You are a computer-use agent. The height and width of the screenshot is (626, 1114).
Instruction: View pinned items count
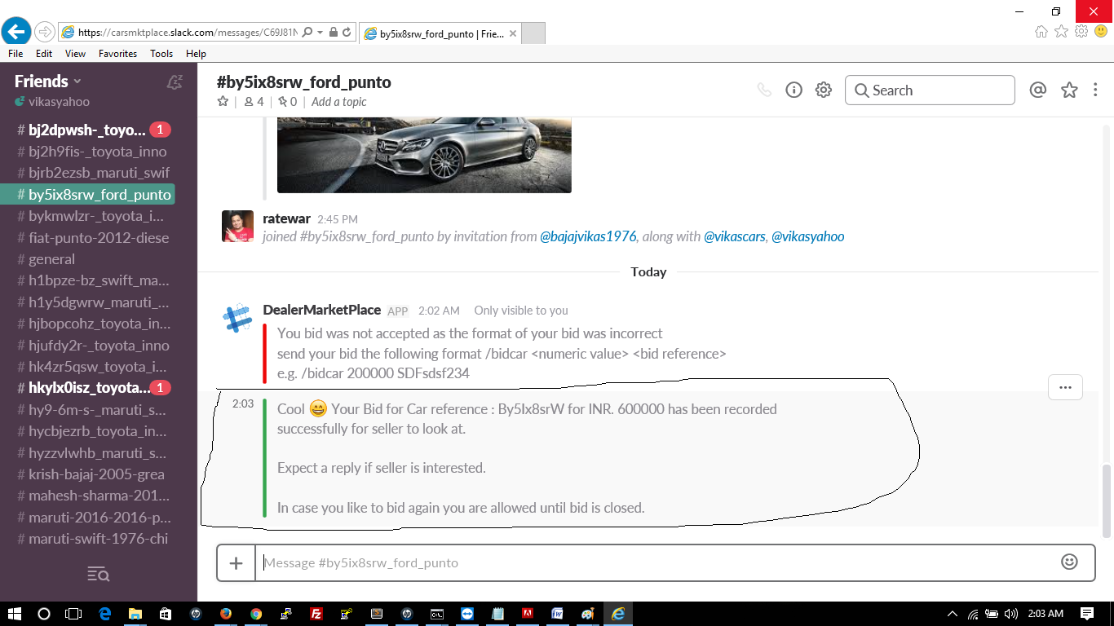(287, 102)
